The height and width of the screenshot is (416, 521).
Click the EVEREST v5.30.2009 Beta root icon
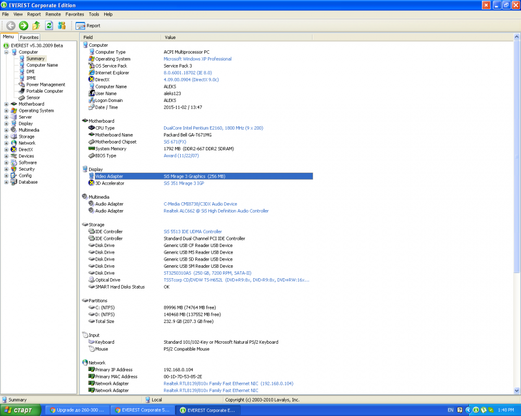click(x=6, y=45)
